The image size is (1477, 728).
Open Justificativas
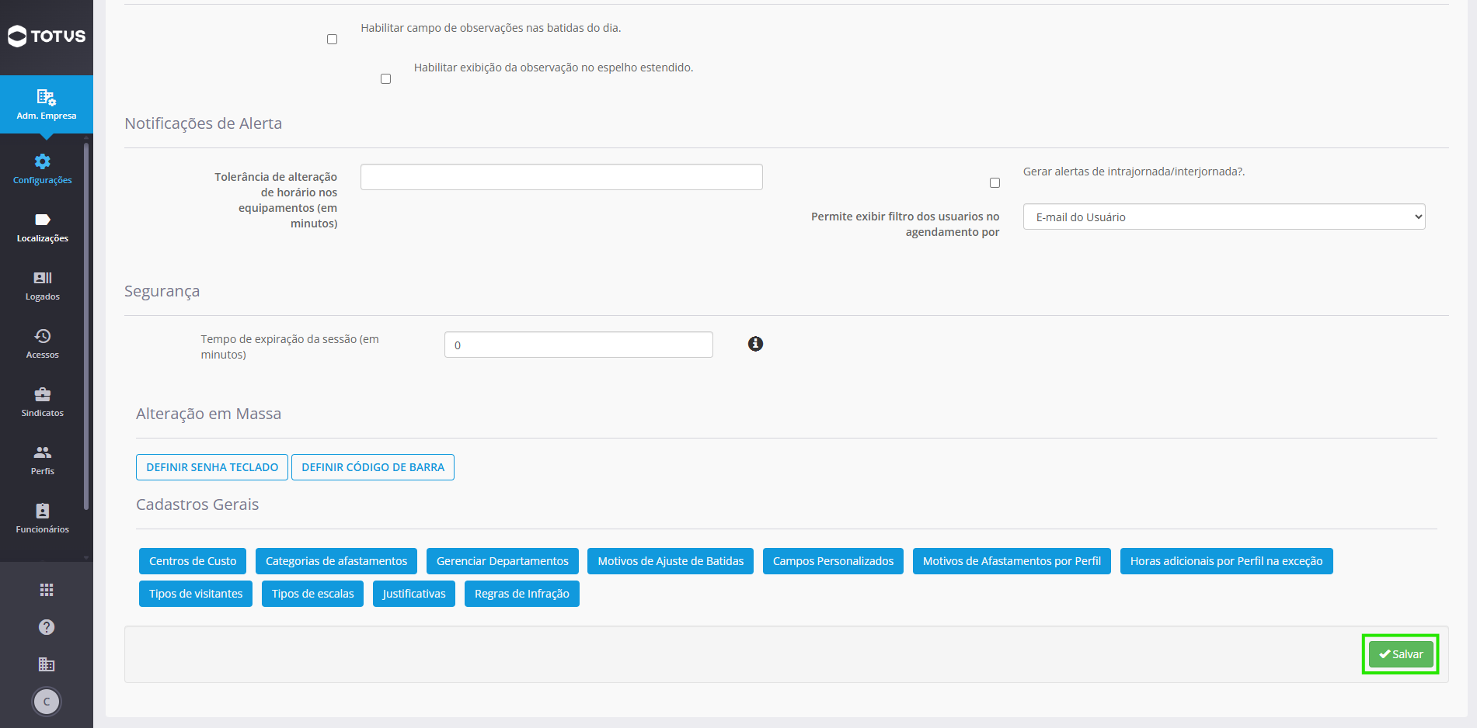pos(414,594)
